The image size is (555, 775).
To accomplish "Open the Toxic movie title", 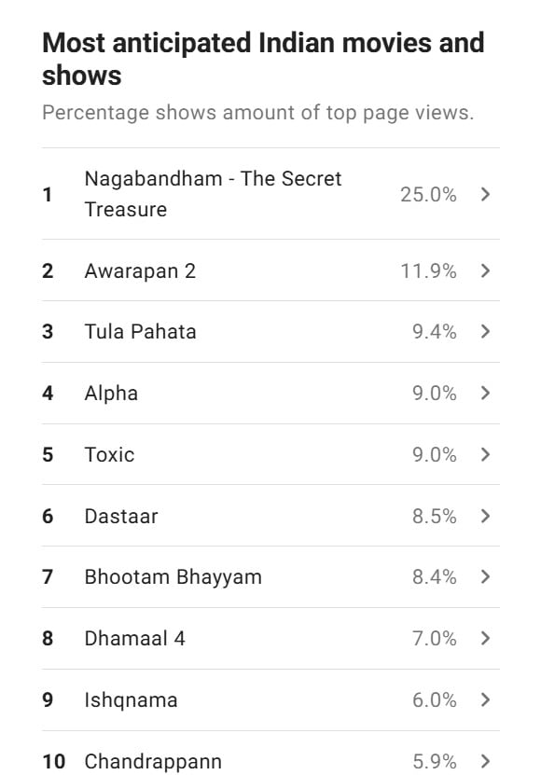I will click(109, 455).
